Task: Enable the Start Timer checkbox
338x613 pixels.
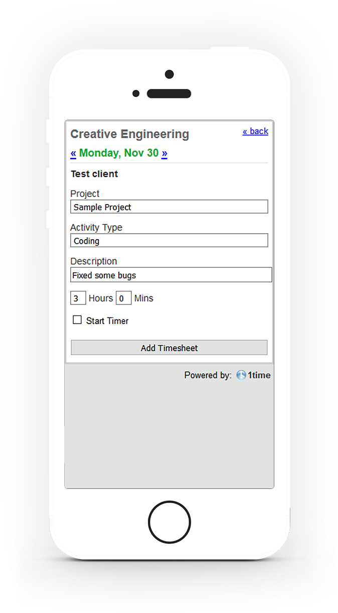Action: [77, 320]
